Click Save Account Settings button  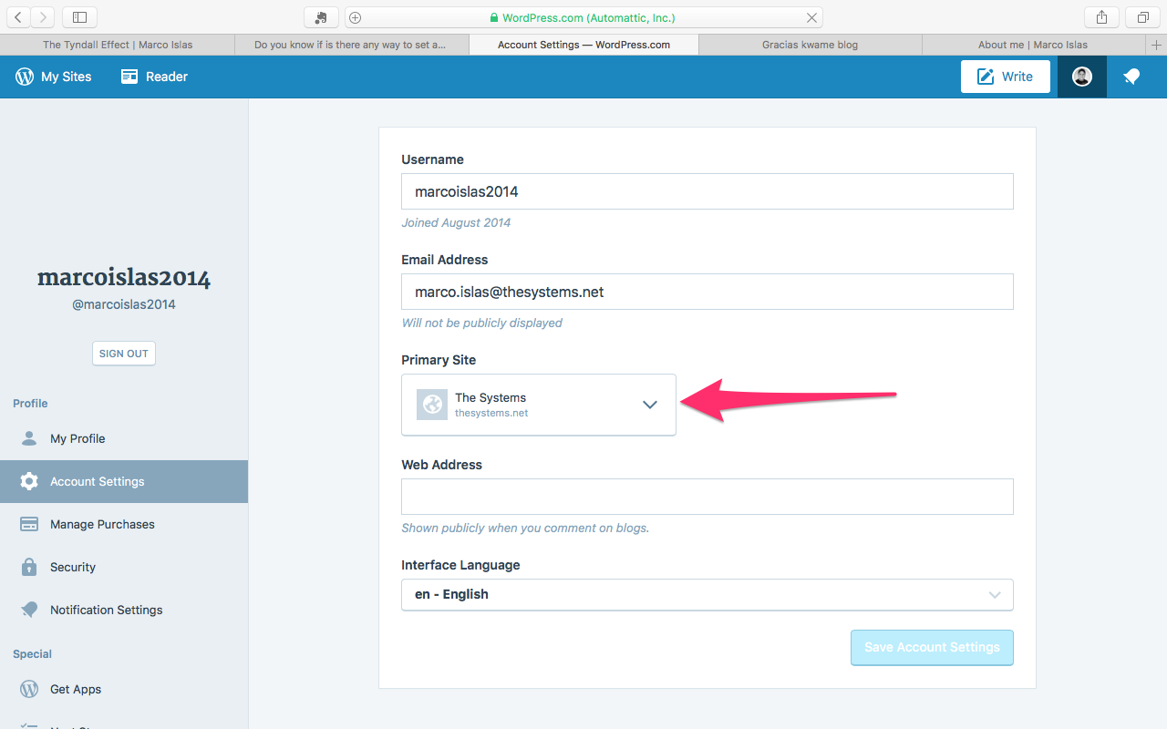point(932,647)
